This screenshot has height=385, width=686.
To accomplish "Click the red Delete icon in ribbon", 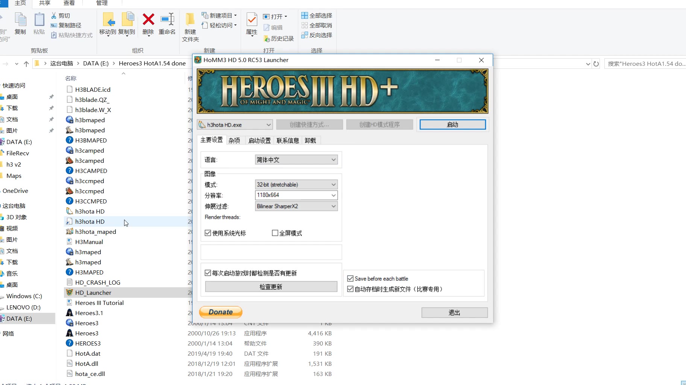I will point(148,20).
